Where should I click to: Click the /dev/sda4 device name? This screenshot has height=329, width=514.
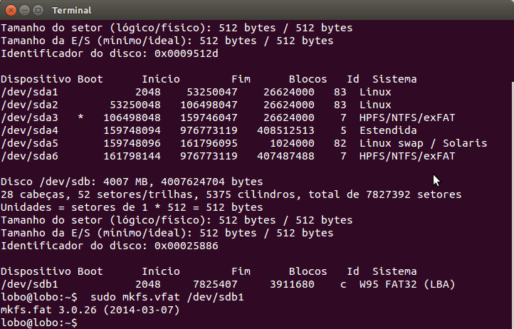[29, 130]
